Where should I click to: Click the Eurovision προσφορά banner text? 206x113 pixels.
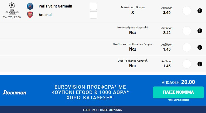coord(90,92)
